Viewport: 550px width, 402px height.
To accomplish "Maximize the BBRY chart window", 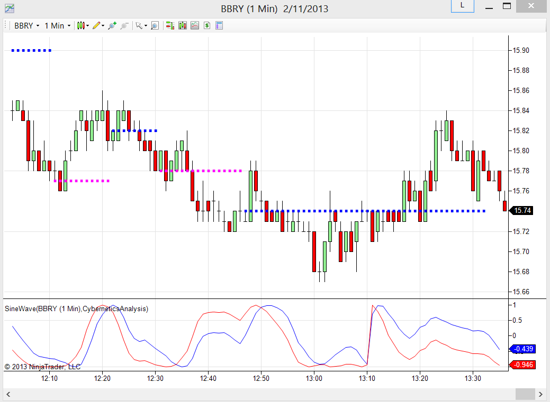I will coord(507,6).
